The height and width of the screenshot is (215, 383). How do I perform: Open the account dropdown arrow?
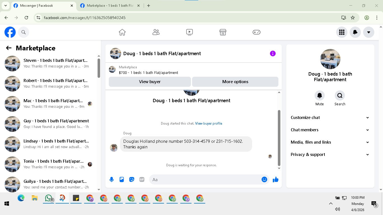[368, 32]
